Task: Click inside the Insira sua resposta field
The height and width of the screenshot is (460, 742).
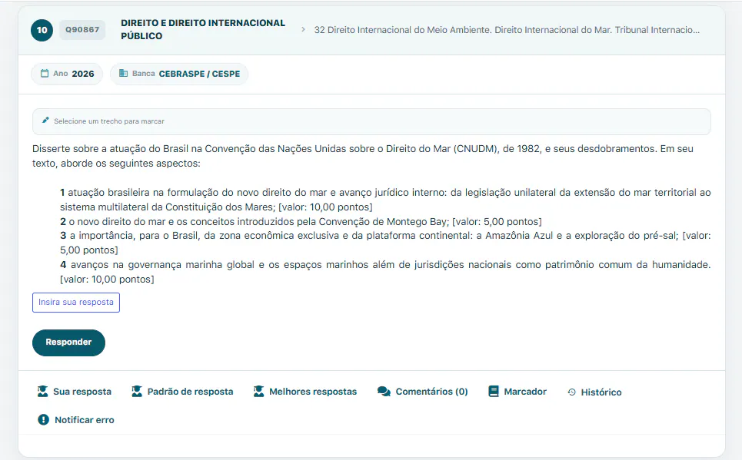Action: point(75,303)
